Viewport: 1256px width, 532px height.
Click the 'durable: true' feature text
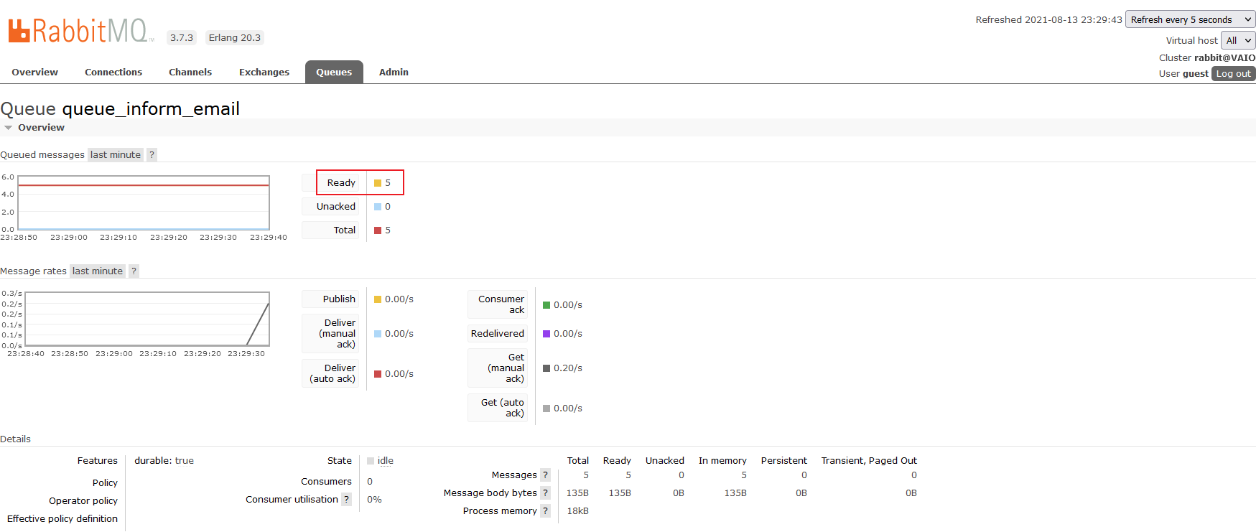point(164,460)
